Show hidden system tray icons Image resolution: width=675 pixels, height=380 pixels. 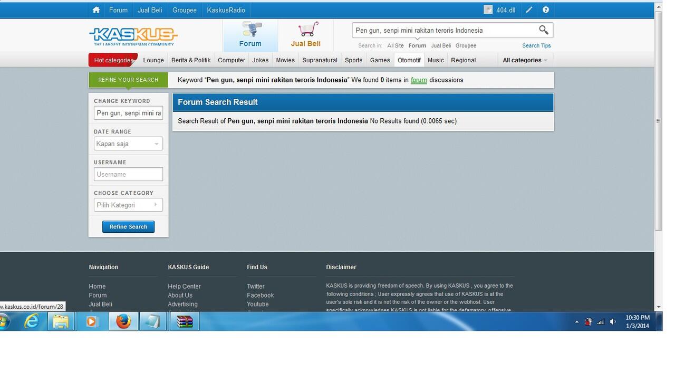point(576,322)
